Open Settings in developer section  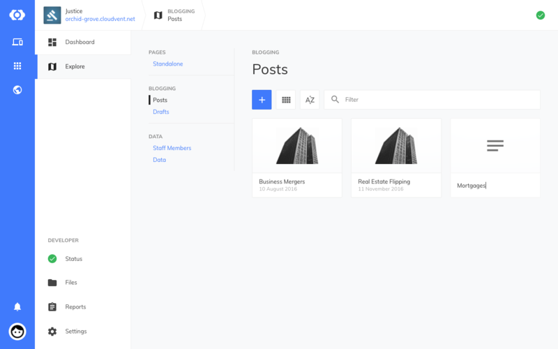(x=76, y=332)
